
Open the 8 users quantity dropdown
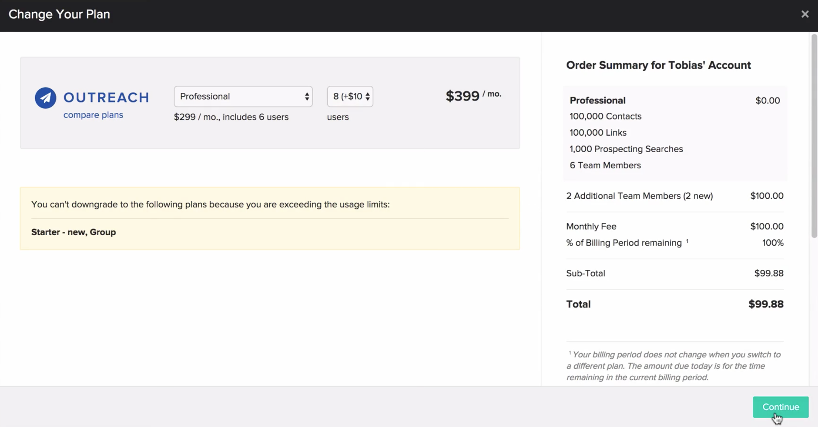coord(350,96)
